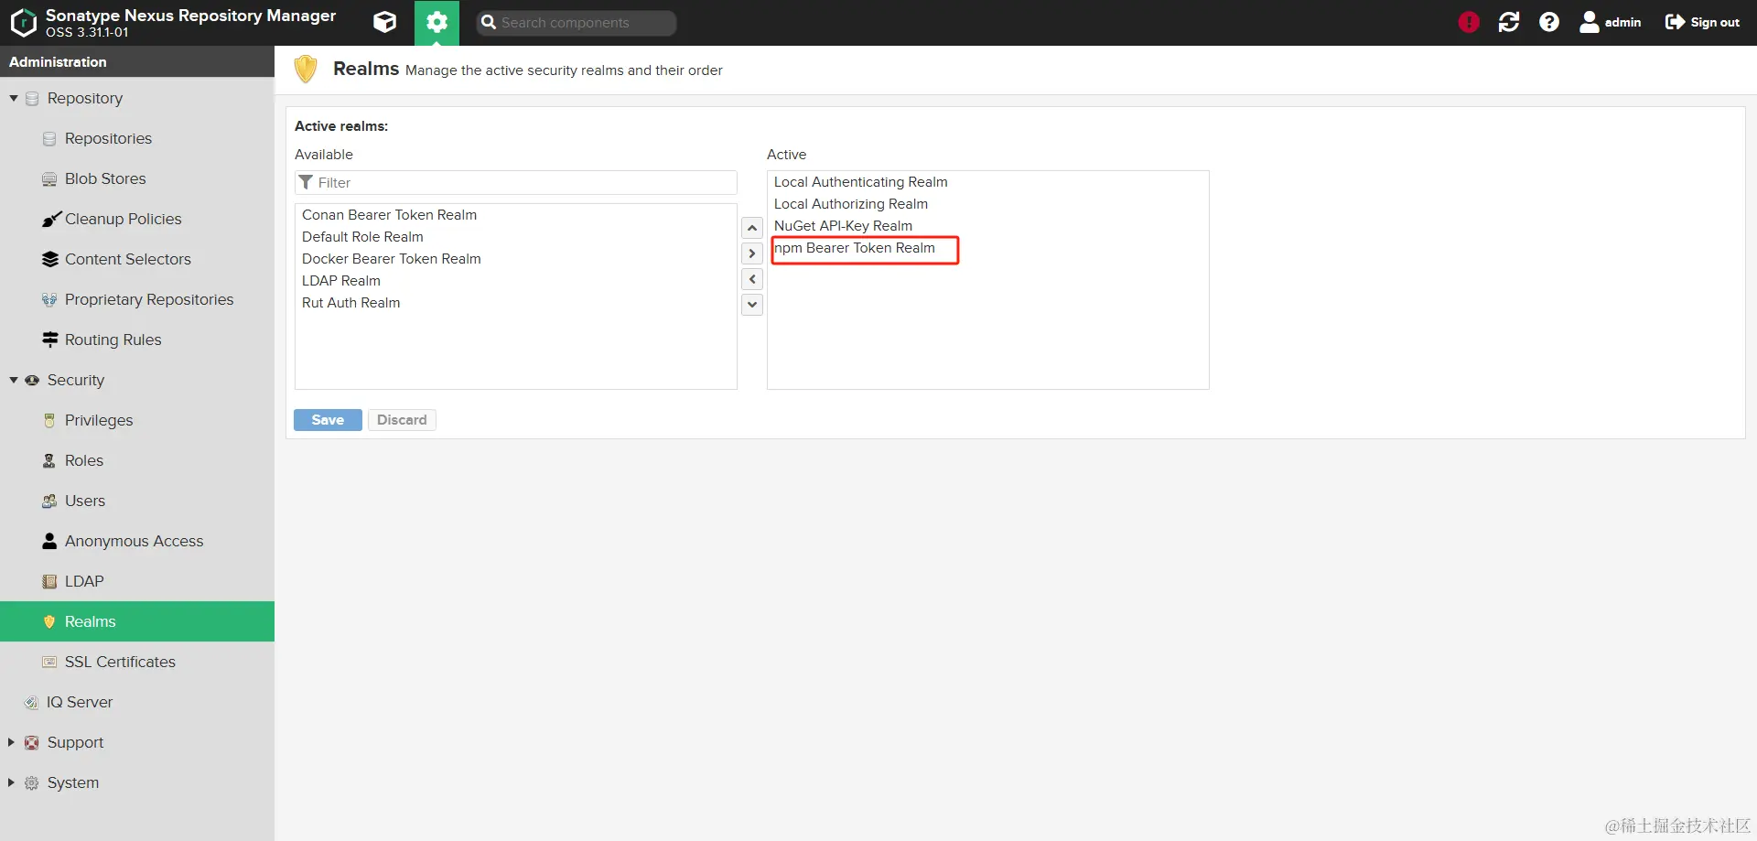The height and width of the screenshot is (841, 1757).
Task: Save the realm configuration
Action: (328, 420)
